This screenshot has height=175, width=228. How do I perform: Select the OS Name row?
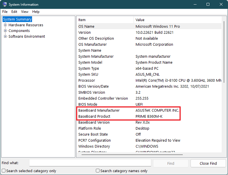click(150, 27)
